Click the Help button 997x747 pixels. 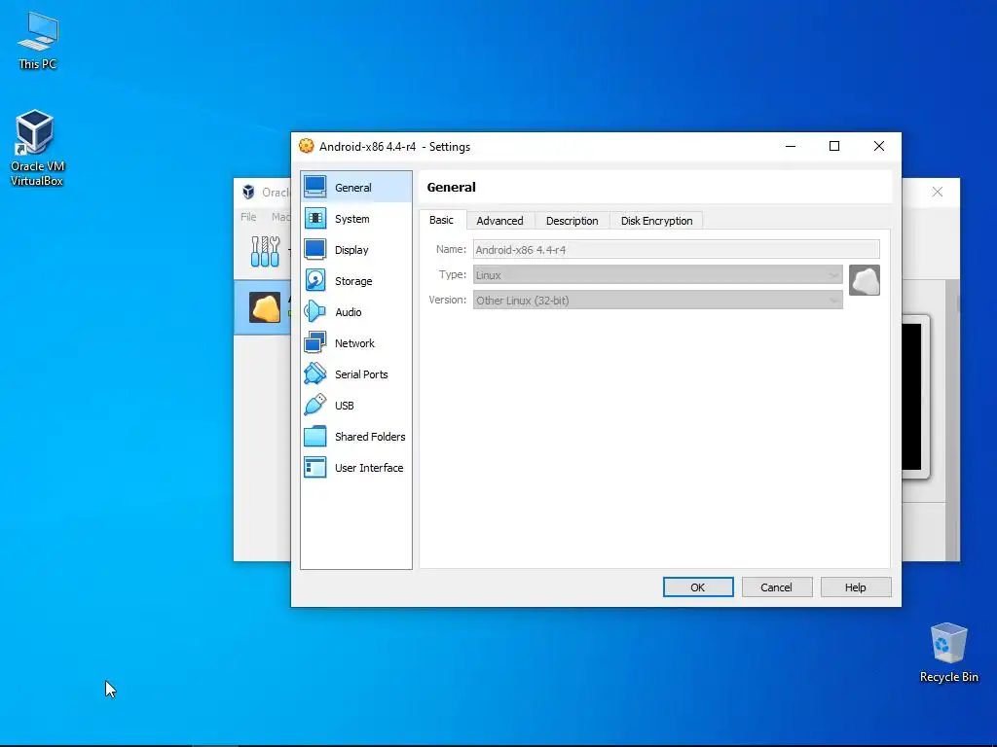(856, 587)
